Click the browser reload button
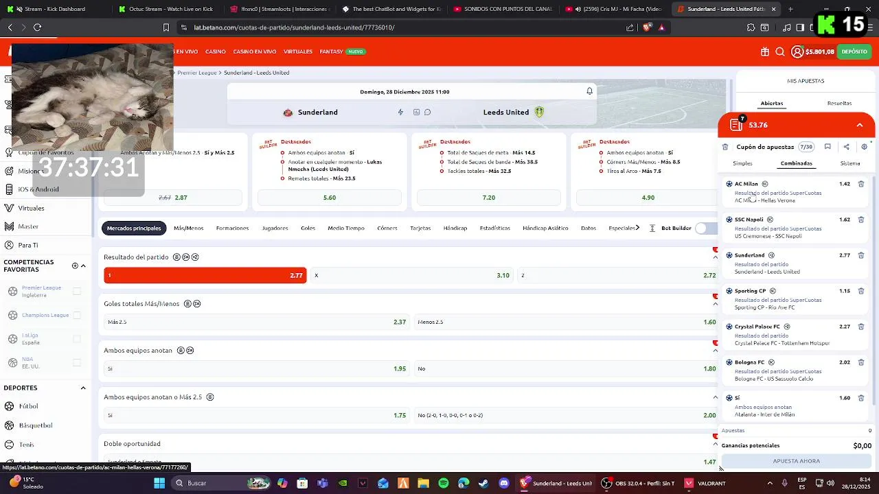Viewport: 879px width, 494px height. click(37, 27)
